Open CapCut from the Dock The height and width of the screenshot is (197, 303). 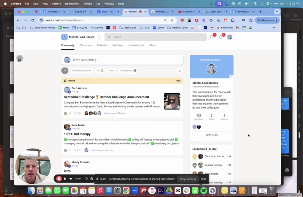tap(178, 190)
